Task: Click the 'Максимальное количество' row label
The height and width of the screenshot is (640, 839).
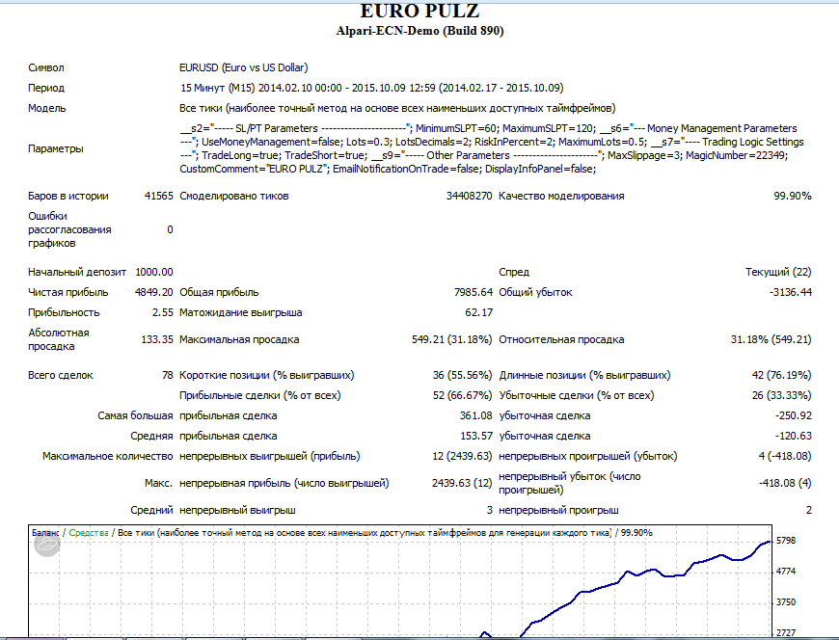Action: pyautogui.click(x=108, y=457)
